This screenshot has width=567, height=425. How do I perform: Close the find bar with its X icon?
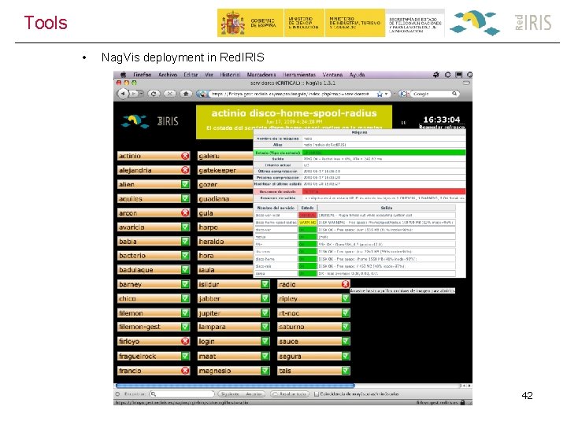point(117,394)
